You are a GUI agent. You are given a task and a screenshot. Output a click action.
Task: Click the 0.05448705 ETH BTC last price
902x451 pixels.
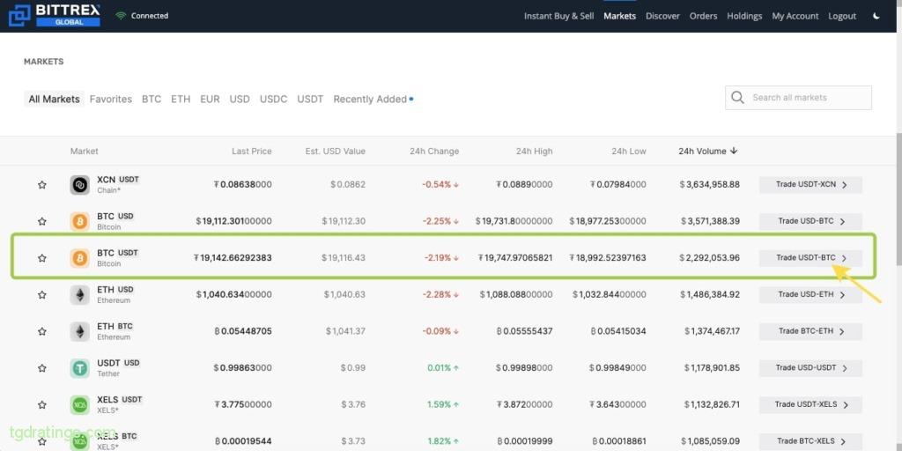coord(243,331)
